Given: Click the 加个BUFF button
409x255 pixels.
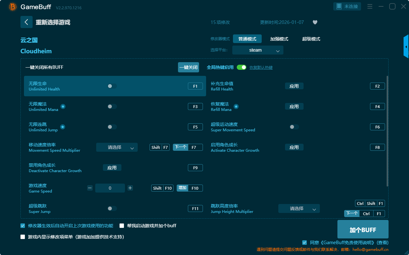Looking at the screenshot, I should click(363, 229).
